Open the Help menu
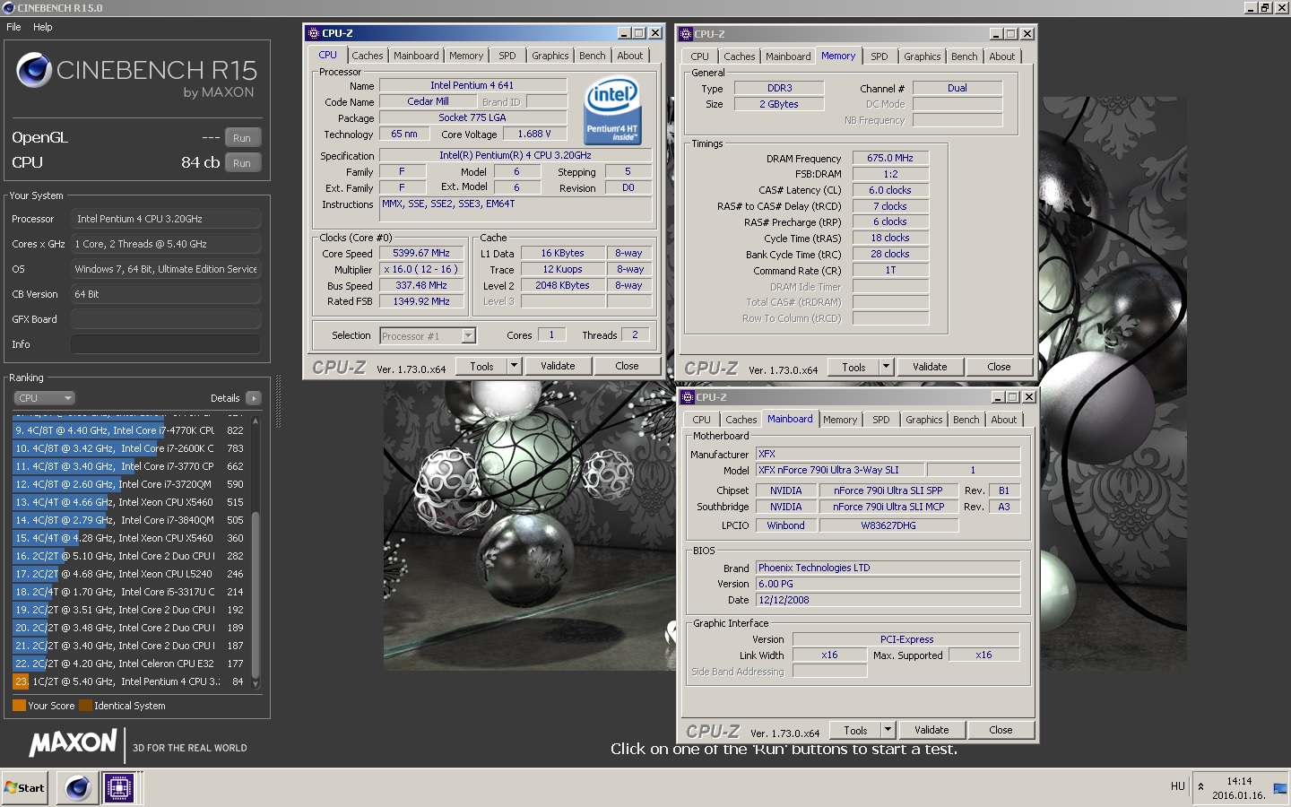The width and height of the screenshot is (1291, 807). (x=43, y=27)
